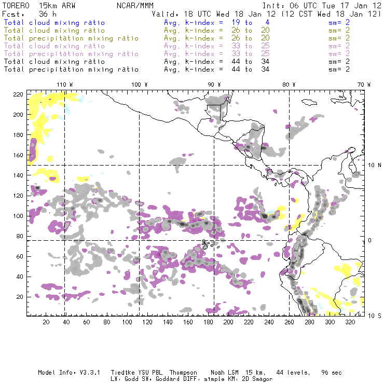This screenshot has width=384, height=384.
Task: Click the '220' label on the horizontal axis
Action: pos(249,322)
